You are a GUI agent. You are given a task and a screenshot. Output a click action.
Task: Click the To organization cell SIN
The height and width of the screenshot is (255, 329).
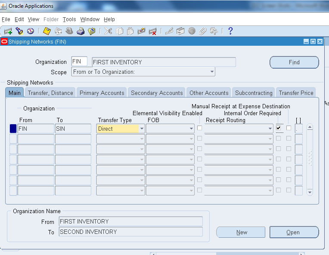(x=73, y=129)
